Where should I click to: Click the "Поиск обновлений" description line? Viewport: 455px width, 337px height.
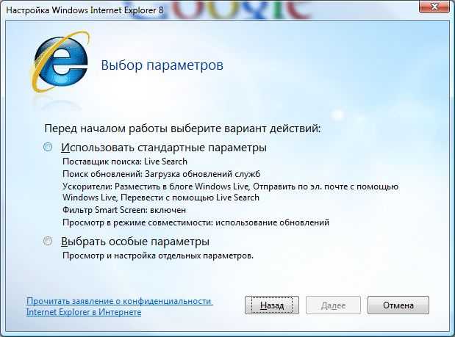(x=161, y=174)
